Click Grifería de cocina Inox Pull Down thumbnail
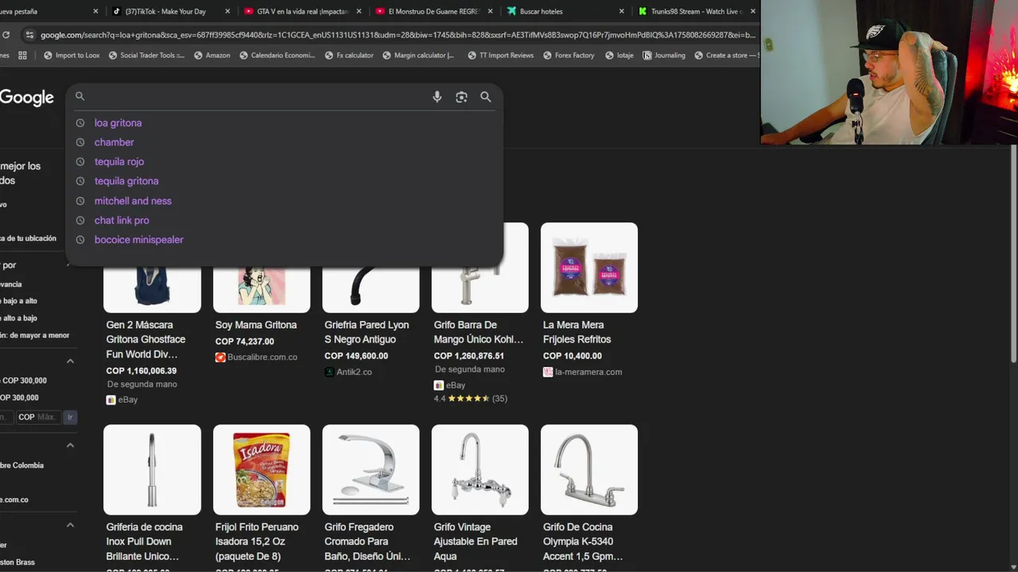The image size is (1018, 572). pos(152,470)
